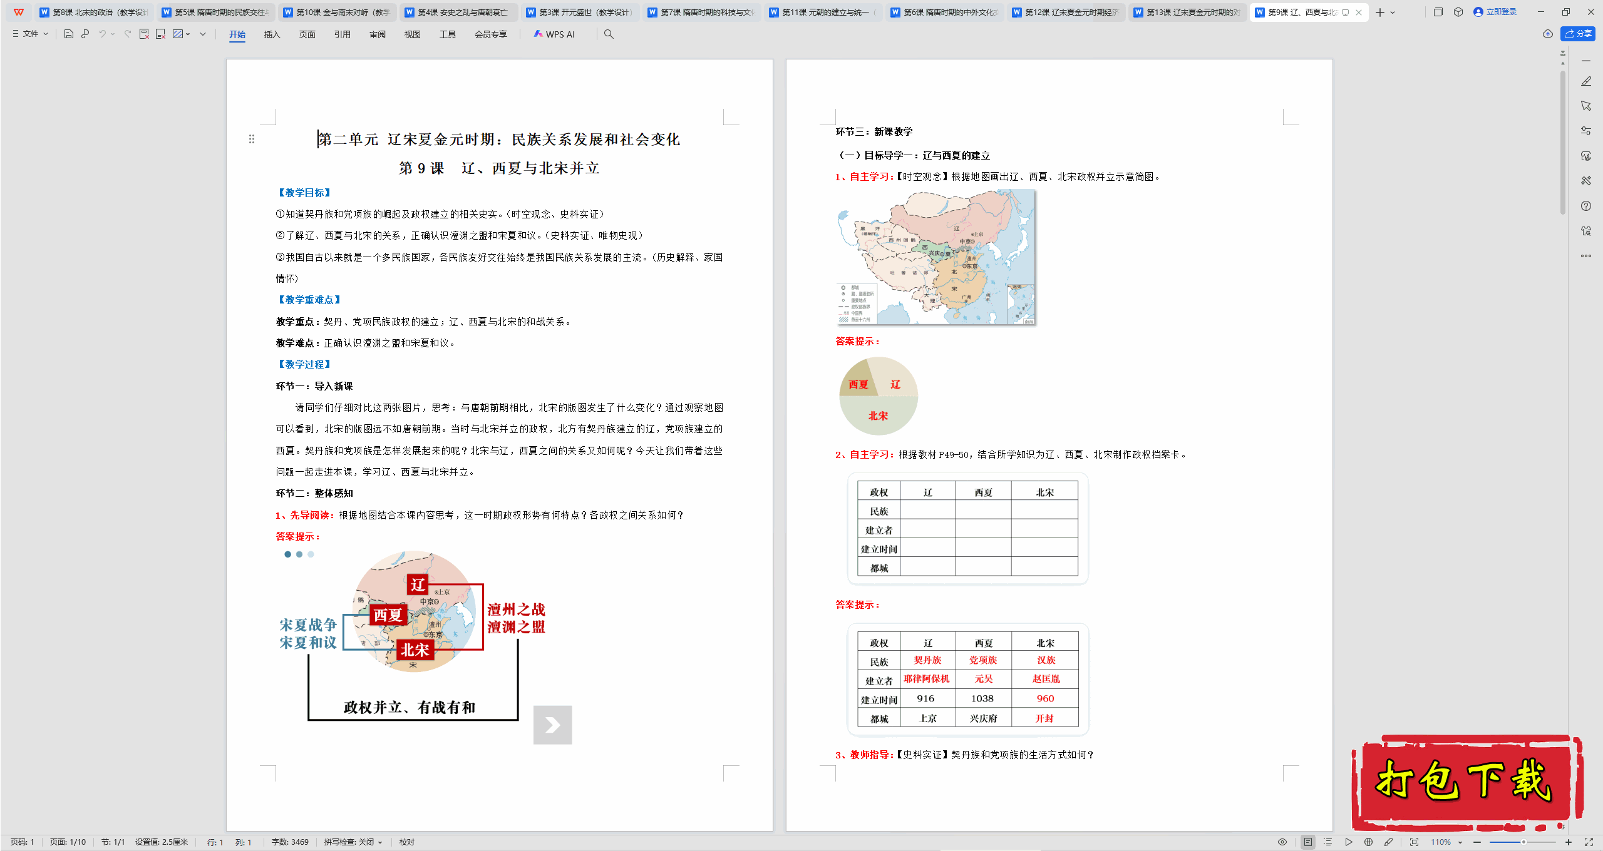Screen dimensions: 1603x851
Task: Click the Undo arrow icon
Action: pos(102,34)
